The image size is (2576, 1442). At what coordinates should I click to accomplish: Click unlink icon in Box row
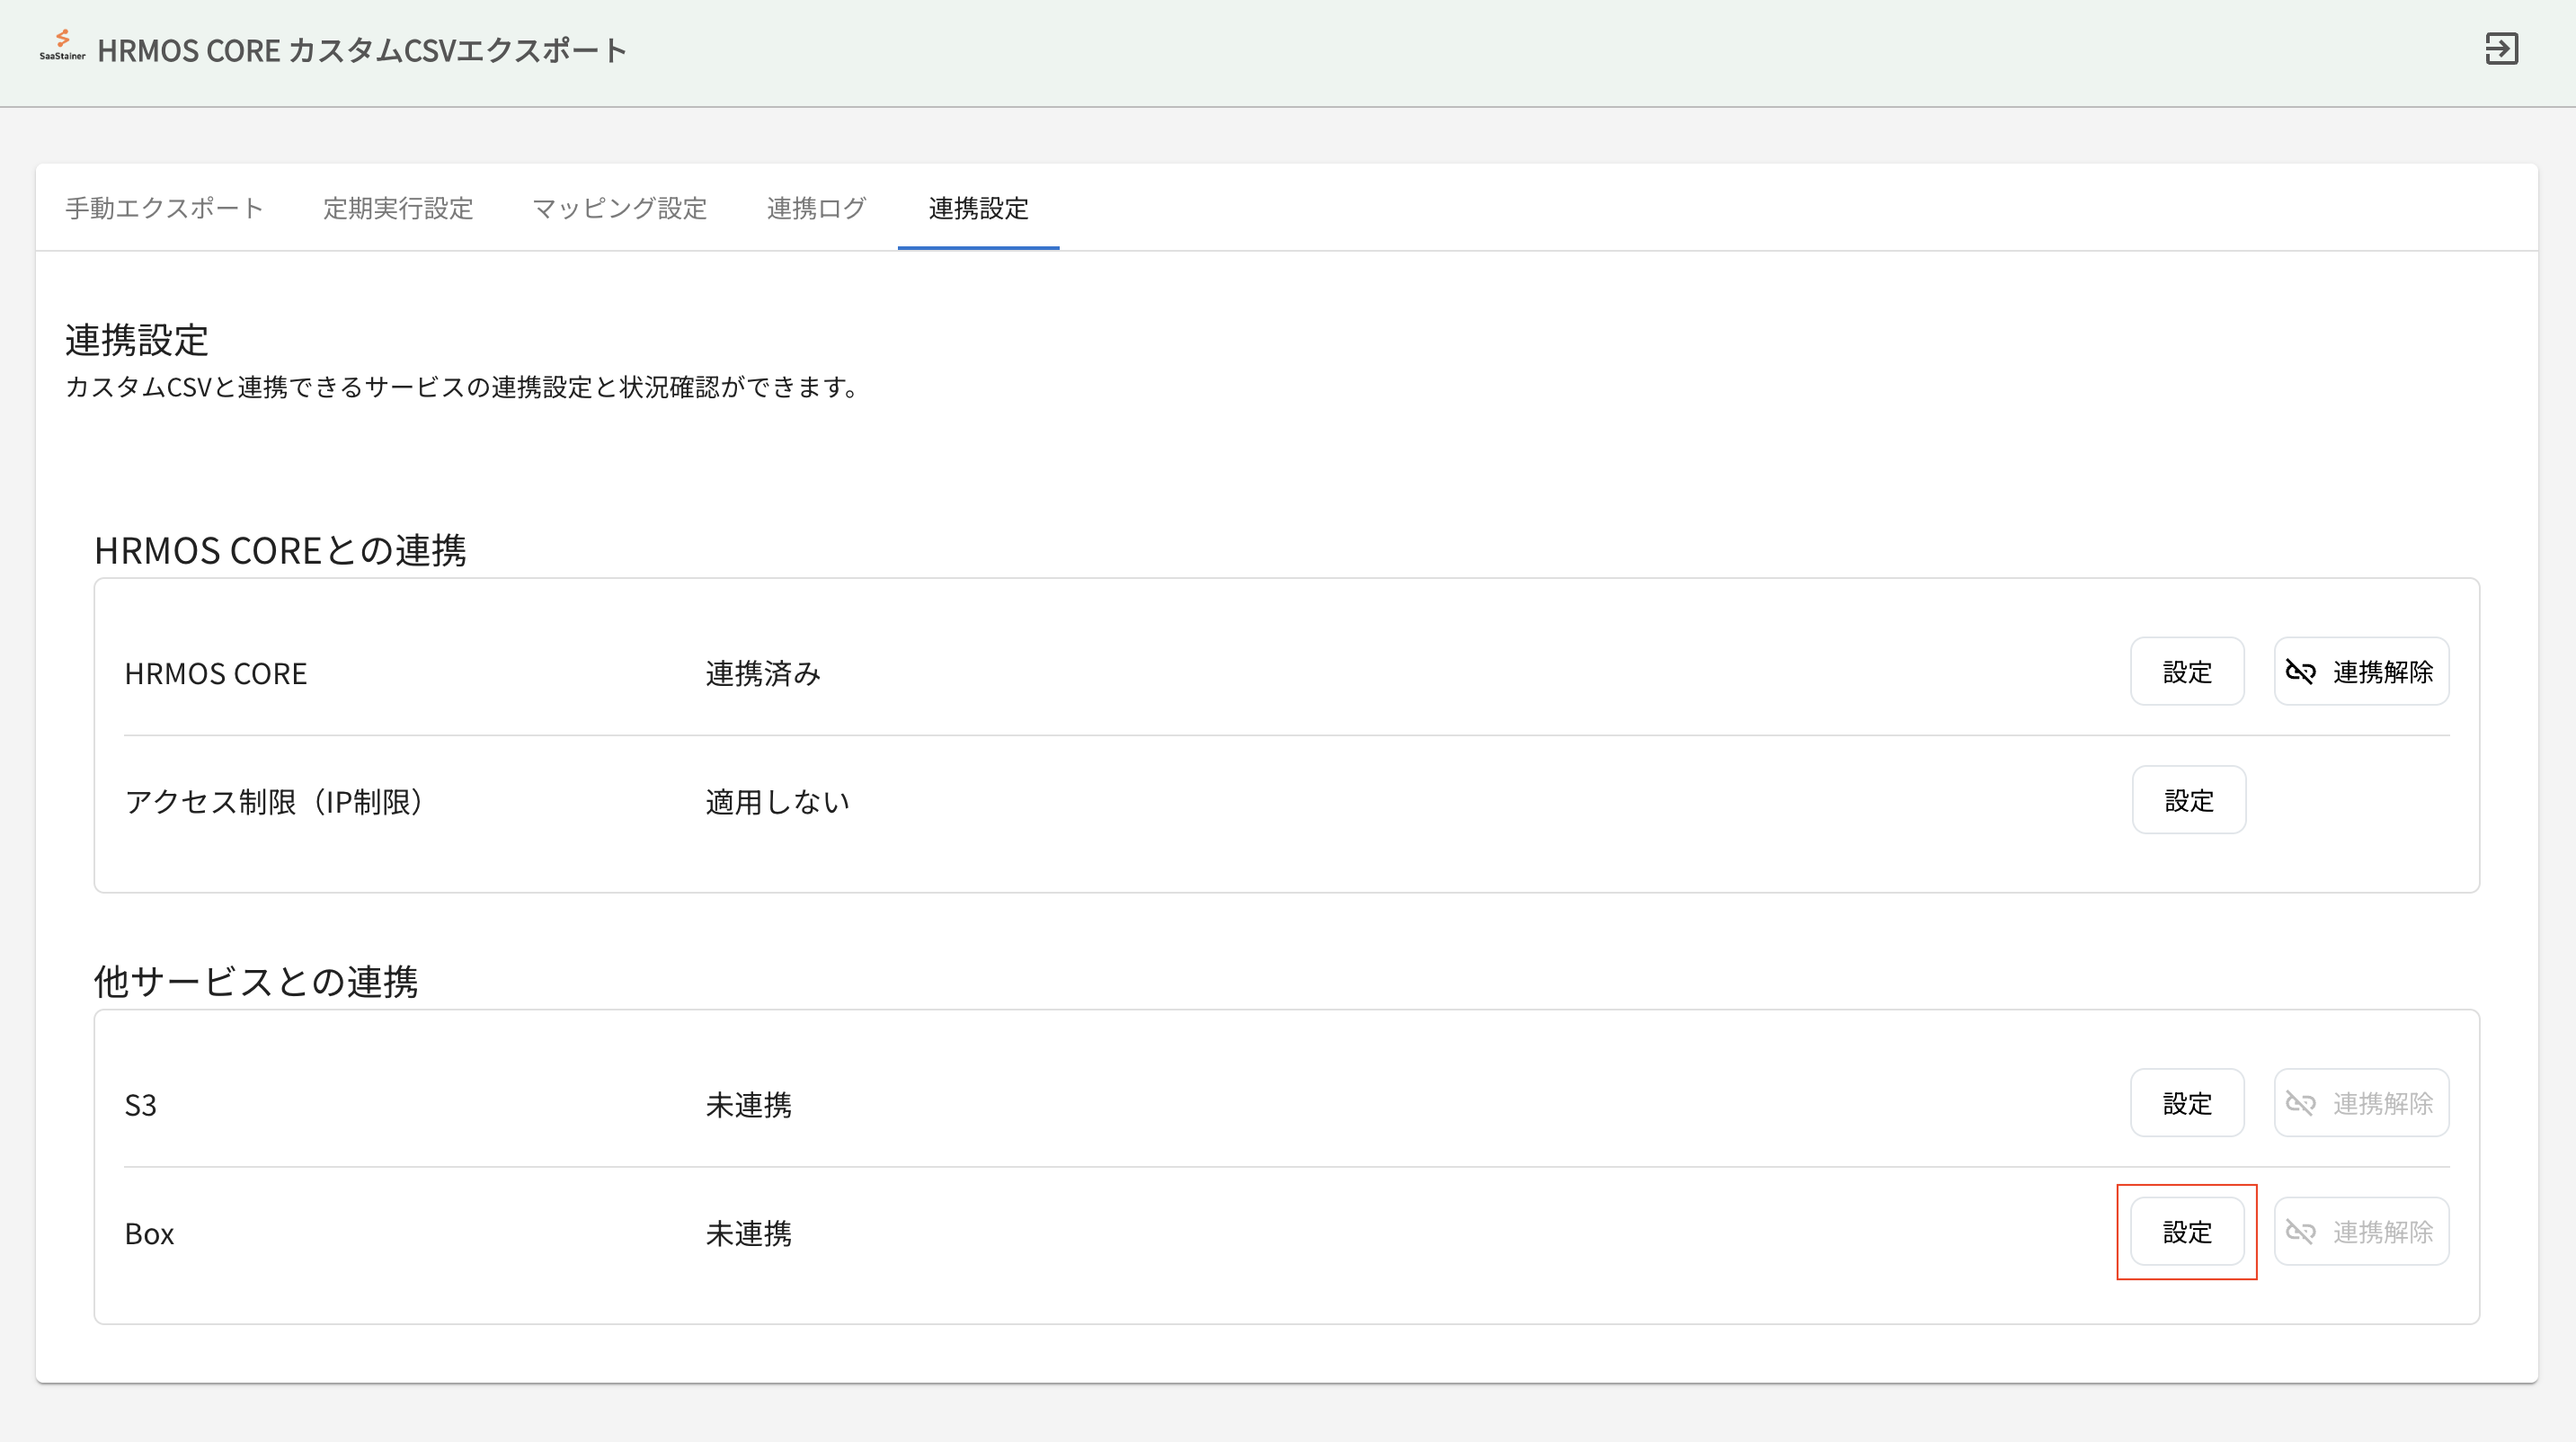click(x=2300, y=1232)
